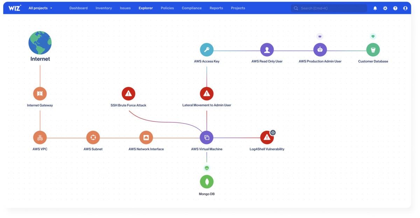Navigate to the Projects tab

(238, 8)
